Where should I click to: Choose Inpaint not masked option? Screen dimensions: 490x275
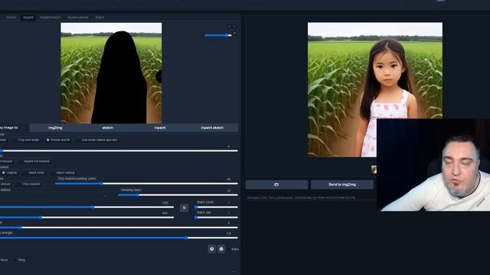[34, 161]
